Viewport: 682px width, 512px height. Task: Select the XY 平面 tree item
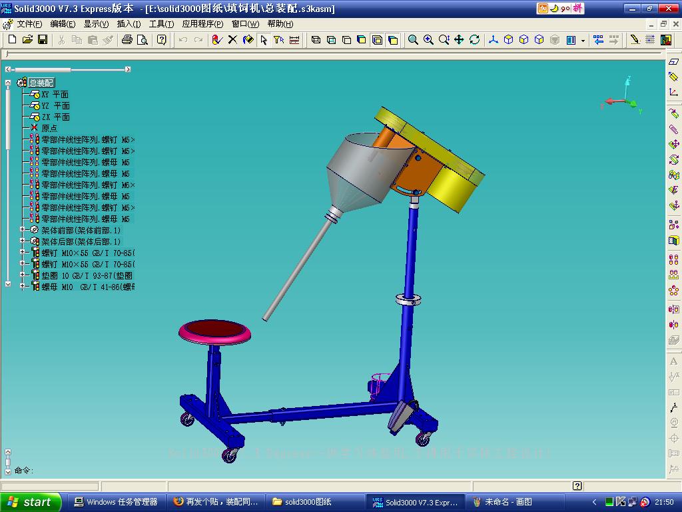pyautogui.click(x=55, y=95)
